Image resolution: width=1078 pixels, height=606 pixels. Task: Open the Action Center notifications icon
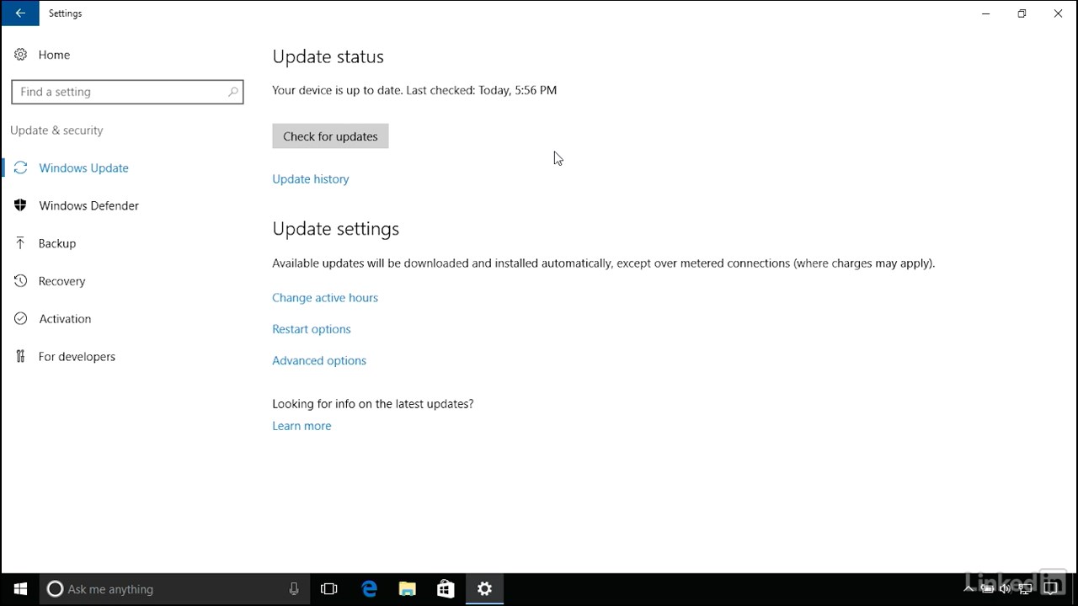pos(1050,588)
